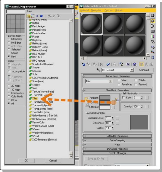The width and height of the screenshot is (162, 172).
Task: Toggle Backlight icon in Material Editor
Action: pos(153,21)
